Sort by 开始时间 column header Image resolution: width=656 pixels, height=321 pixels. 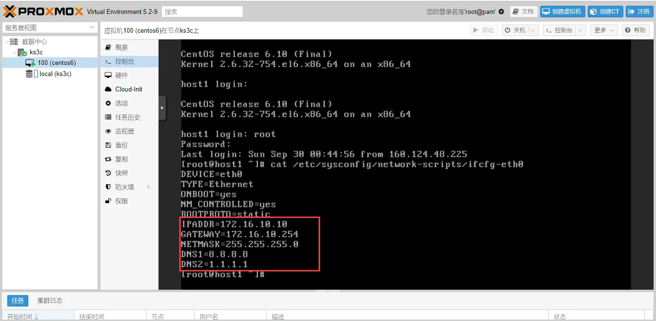pyautogui.click(x=38, y=316)
